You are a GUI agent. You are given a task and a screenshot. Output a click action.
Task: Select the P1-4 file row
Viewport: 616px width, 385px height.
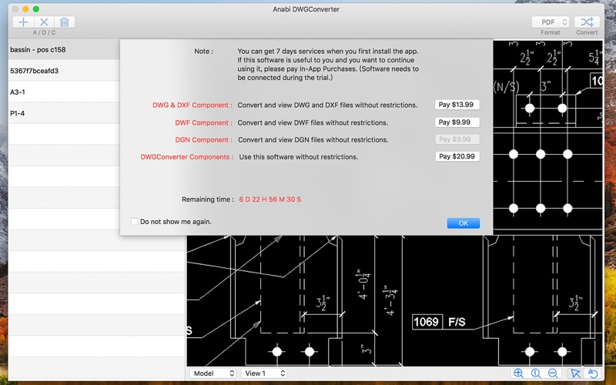pyautogui.click(x=64, y=113)
